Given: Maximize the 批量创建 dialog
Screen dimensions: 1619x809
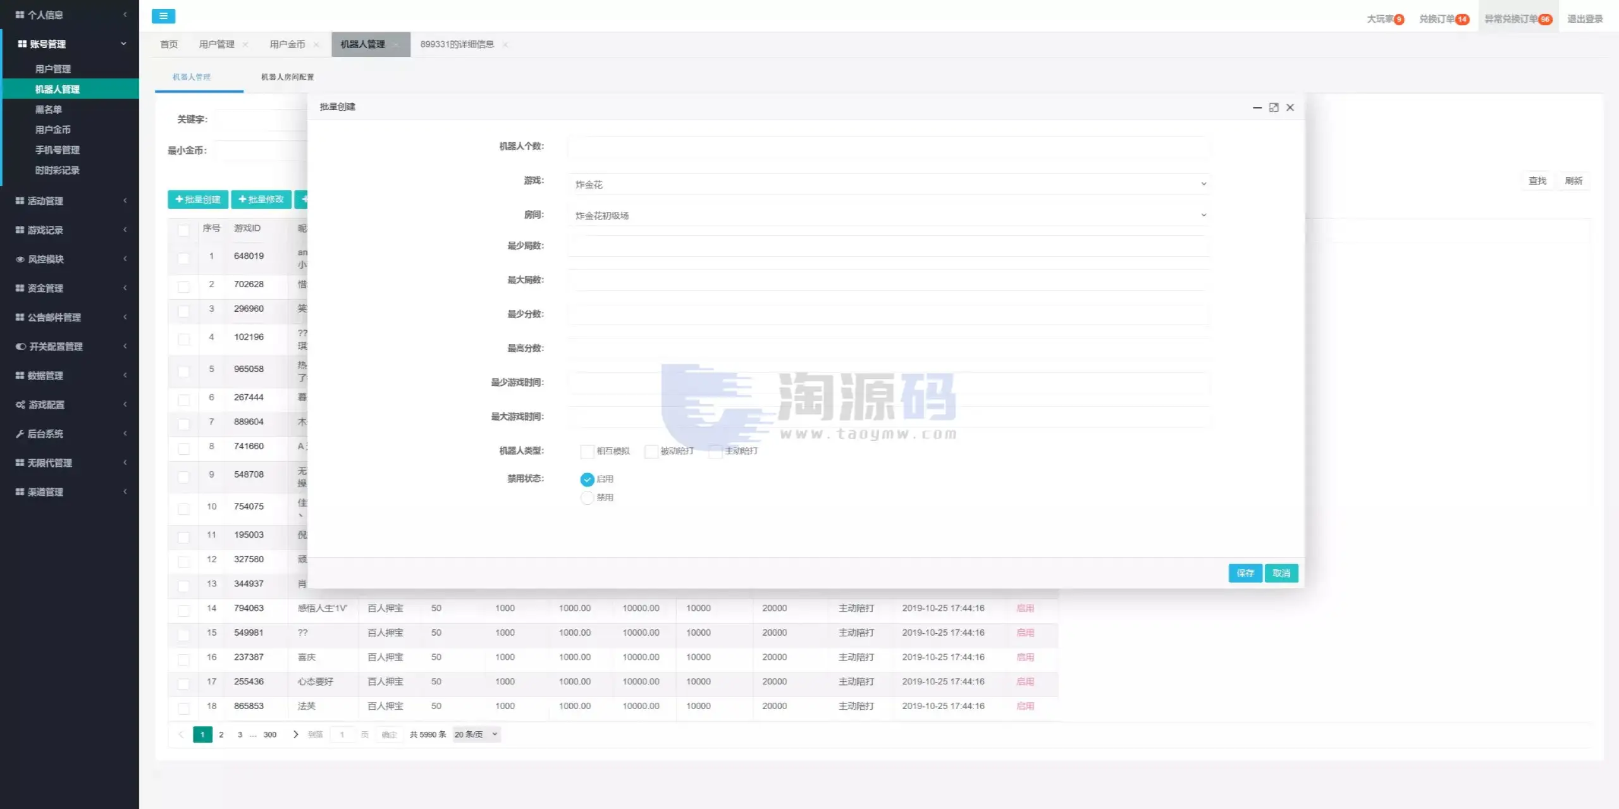Looking at the screenshot, I should pos(1274,108).
